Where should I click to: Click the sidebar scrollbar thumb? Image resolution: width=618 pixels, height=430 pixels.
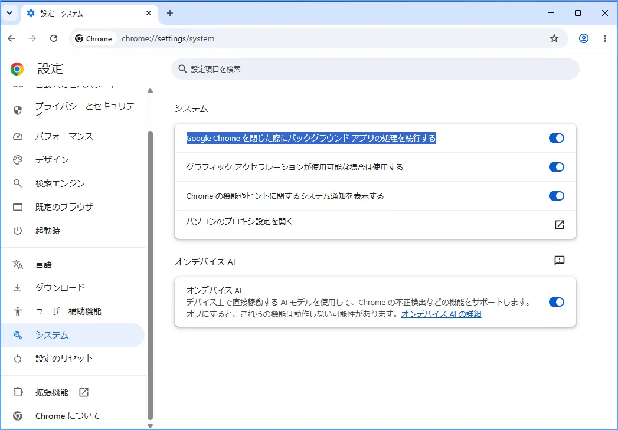pyautogui.click(x=150, y=275)
